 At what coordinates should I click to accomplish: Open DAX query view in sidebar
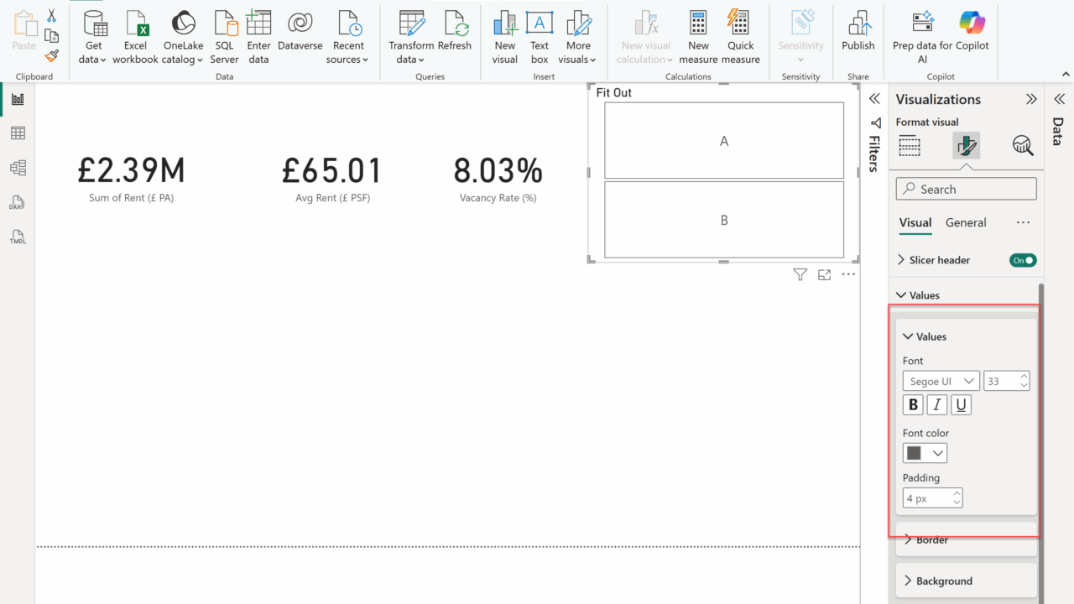18,202
